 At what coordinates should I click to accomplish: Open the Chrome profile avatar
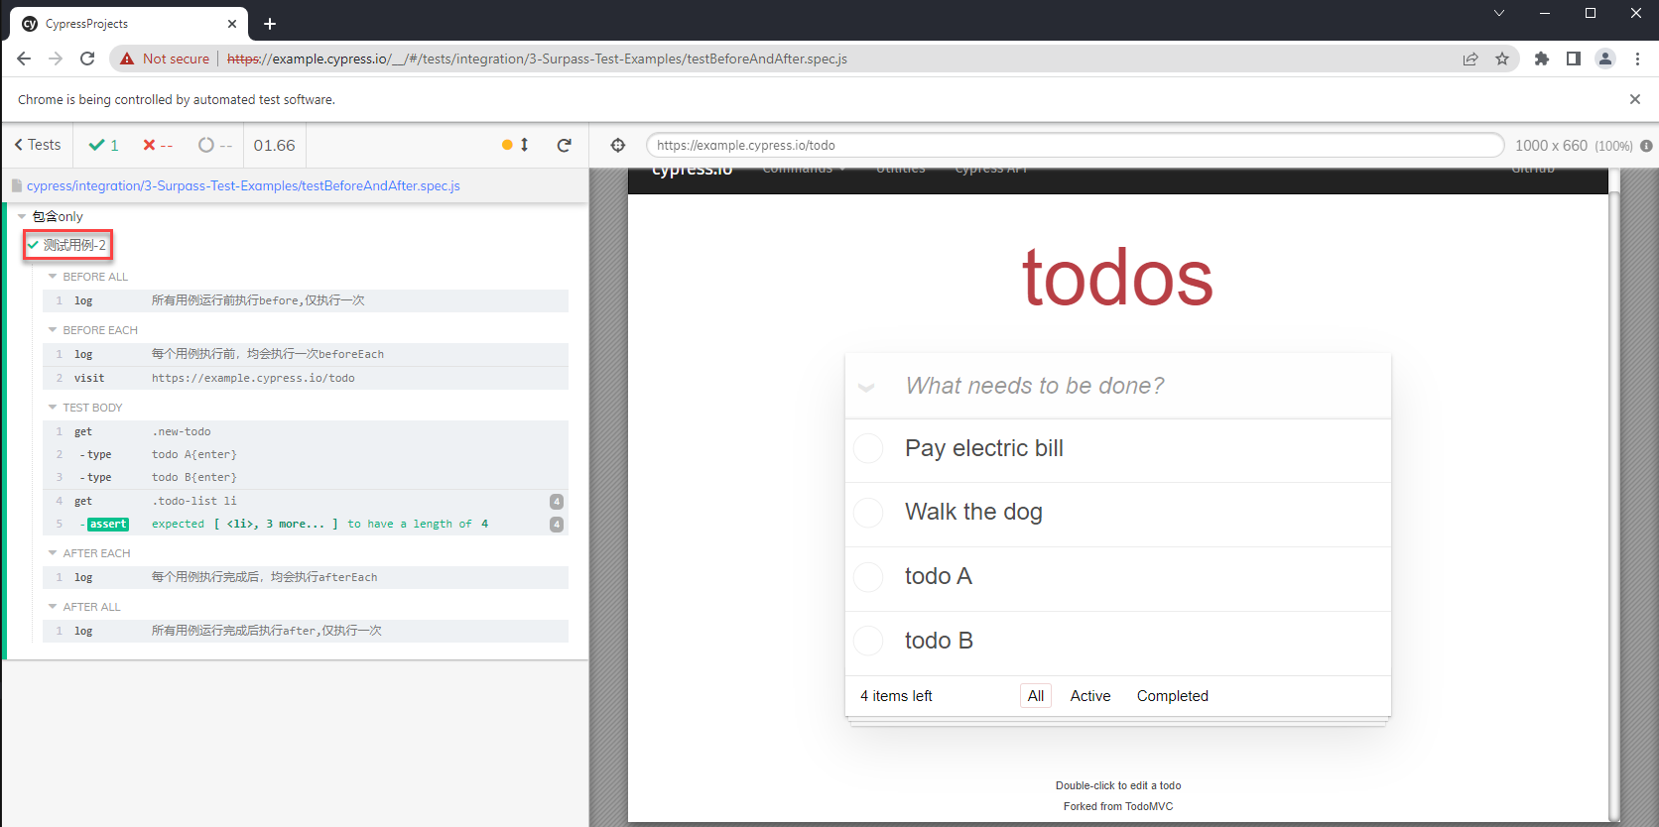pos(1605,59)
